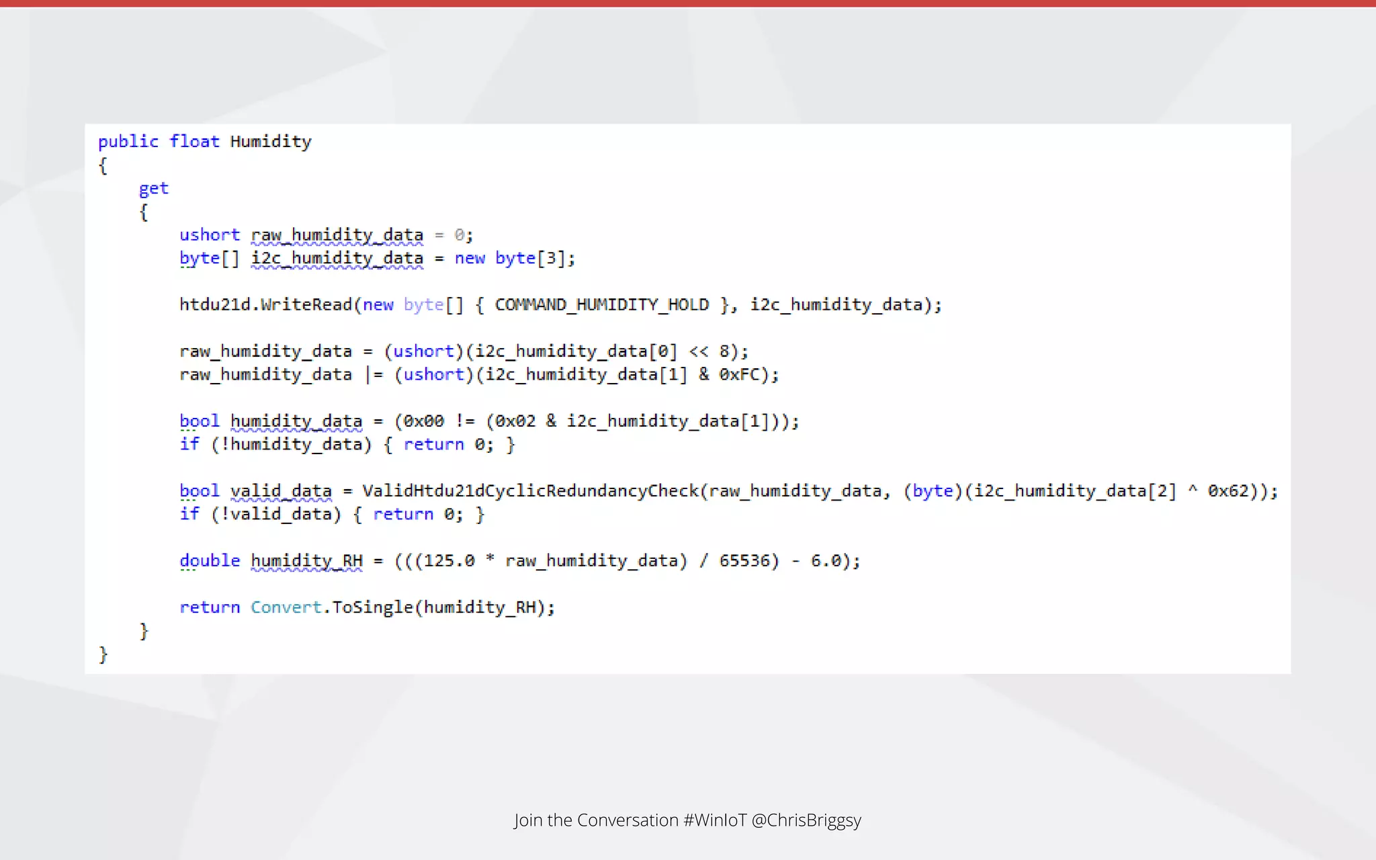Click the final closing brace of the property
The width and height of the screenshot is (1376, 860).
coord(103,654)
